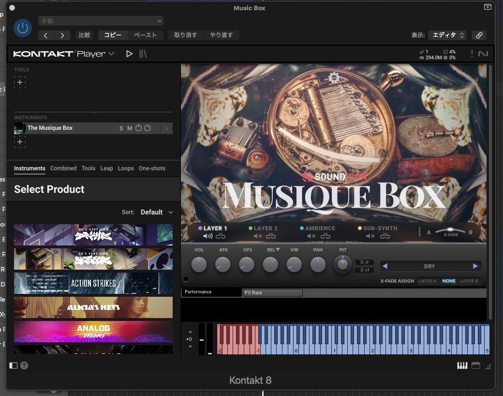Select the Layer 1 tab
This screenshot has height=396, width=503.
click(x=212, y=228)
